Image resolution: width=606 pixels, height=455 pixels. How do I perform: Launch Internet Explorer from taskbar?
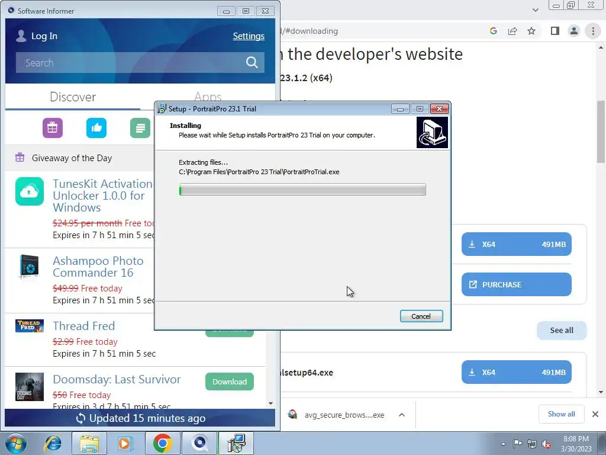pyautogui.click(x=53, y=443)
